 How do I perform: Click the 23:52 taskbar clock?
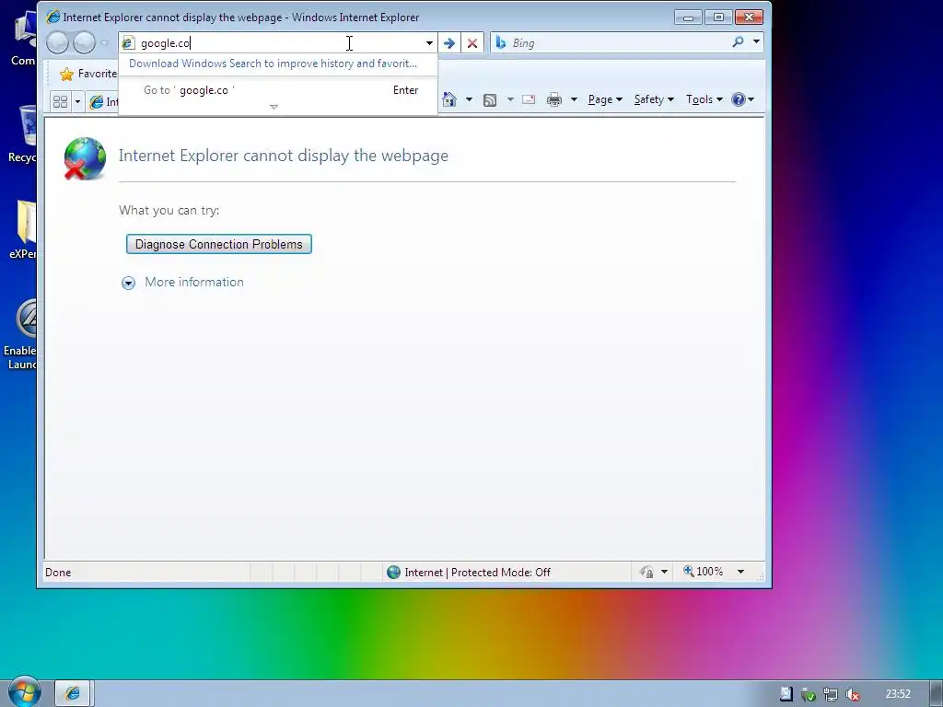point(898,694)
